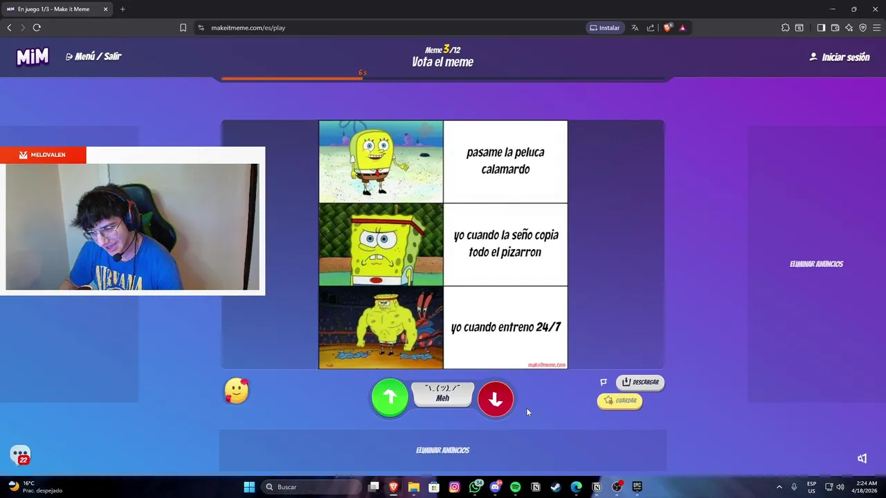Open Microsoft Edge from the taskbar

pos(576,487)
